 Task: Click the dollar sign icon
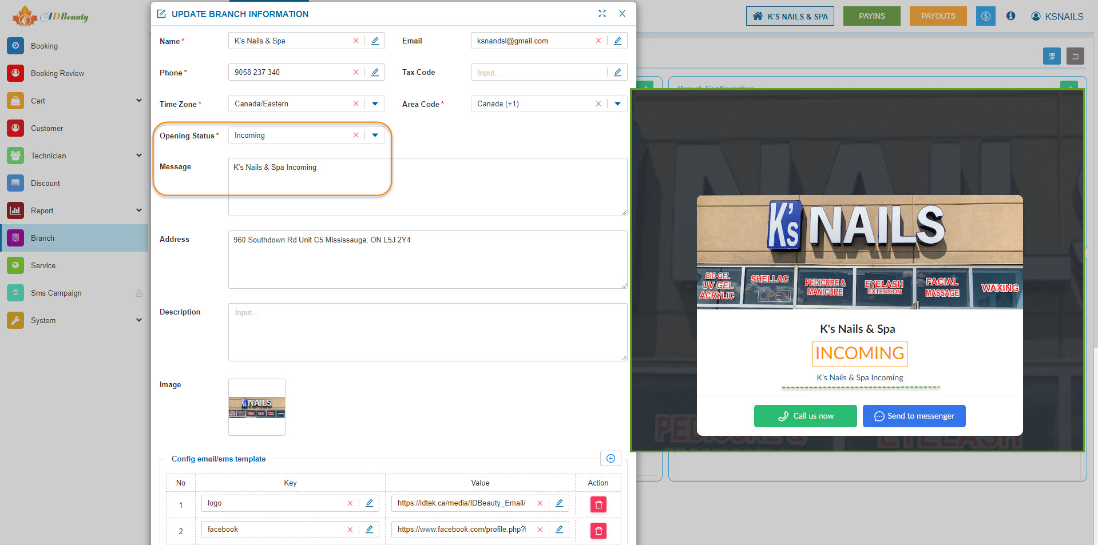pos(986,16)
